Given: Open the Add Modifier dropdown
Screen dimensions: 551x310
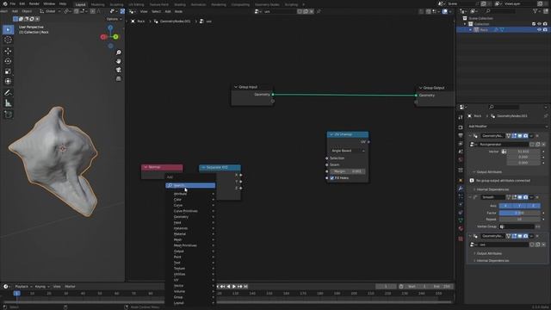Looking at the screenshot, I should coord(508,127).
